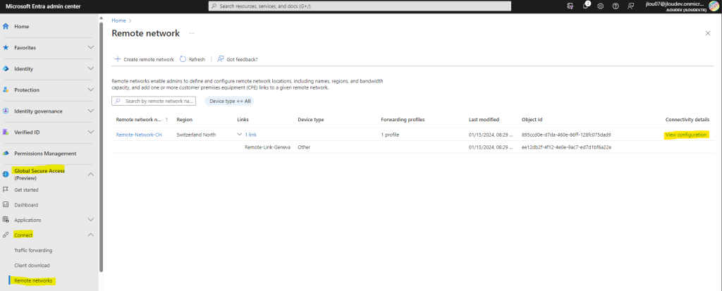Screen dimensions: 722x291
Task: Collapse the 1 link row chevron
Action: (x=240, y=135)
